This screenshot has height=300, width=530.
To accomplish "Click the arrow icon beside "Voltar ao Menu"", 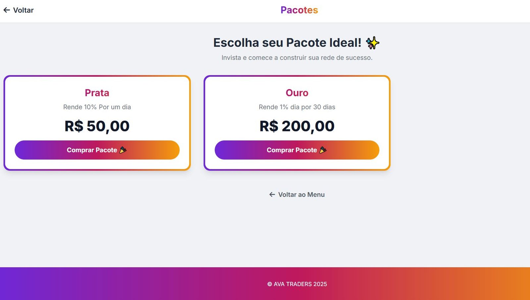I will tap(272, 194).
